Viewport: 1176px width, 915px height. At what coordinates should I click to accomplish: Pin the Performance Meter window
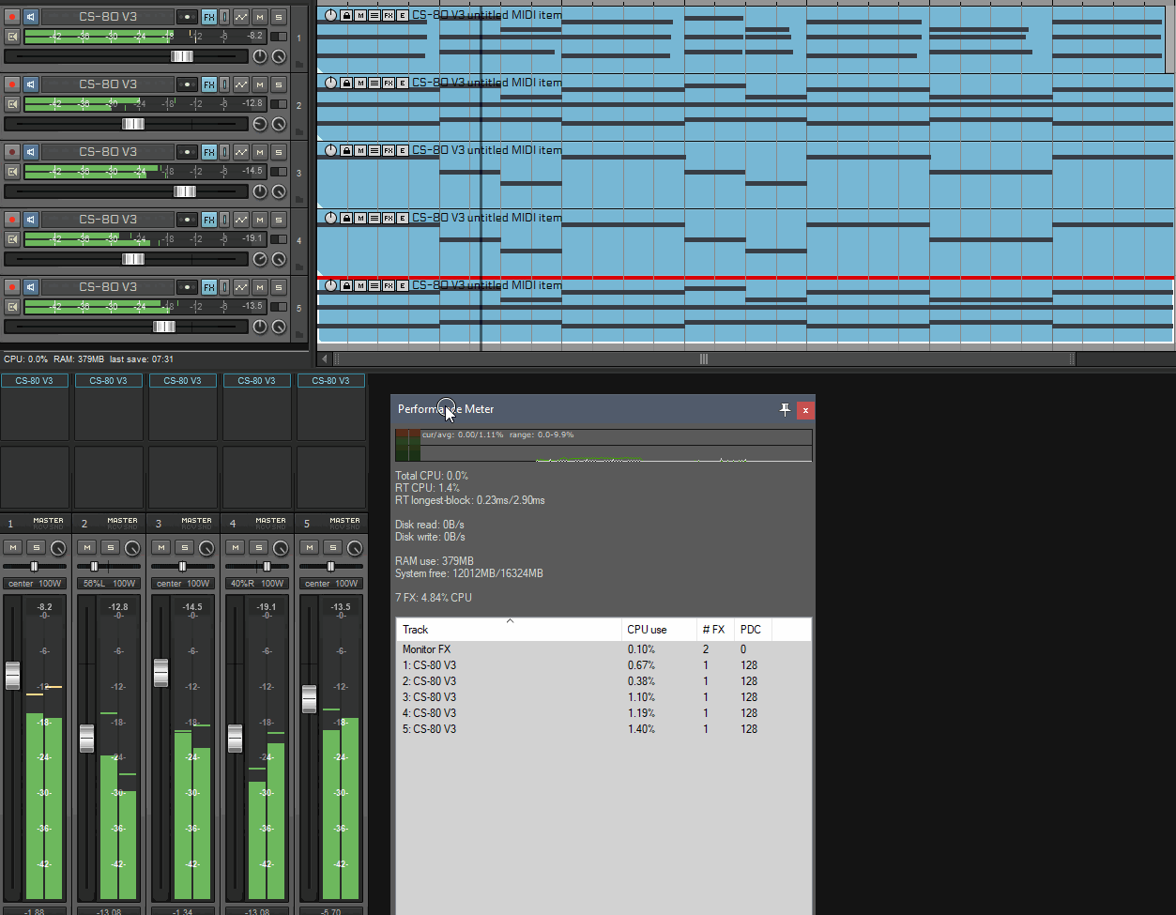(x=786, y=410)
